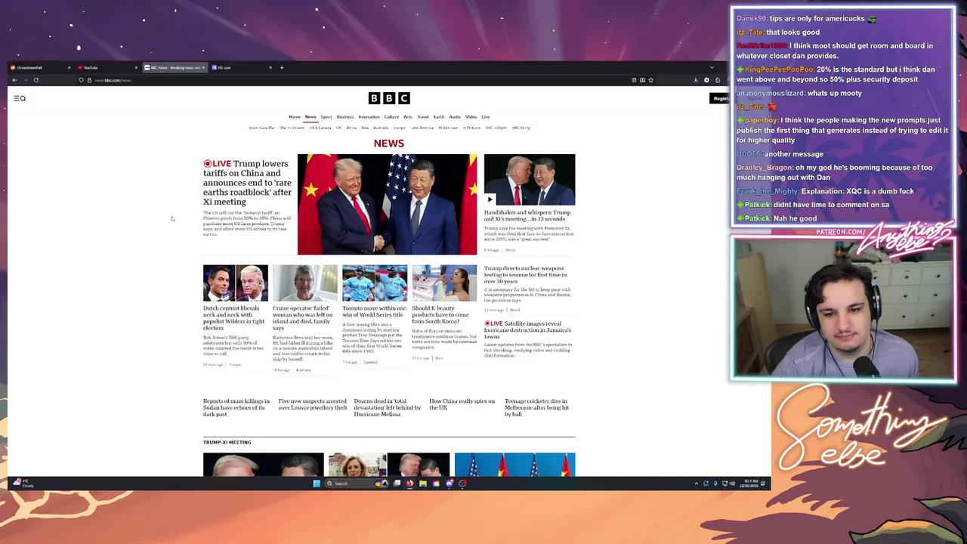The image size is (967, 544).
Task: Open the Cruise operator 'failed' woman article
Action: click(x=303, y=318)
